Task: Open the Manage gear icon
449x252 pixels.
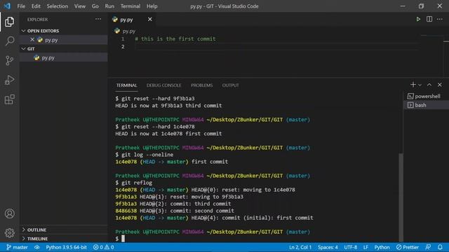Action: pyautogui.click(x=9, y=233)
